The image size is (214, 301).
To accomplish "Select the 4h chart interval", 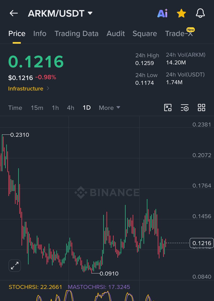I will pyautogui.click(x=71, y=108).
